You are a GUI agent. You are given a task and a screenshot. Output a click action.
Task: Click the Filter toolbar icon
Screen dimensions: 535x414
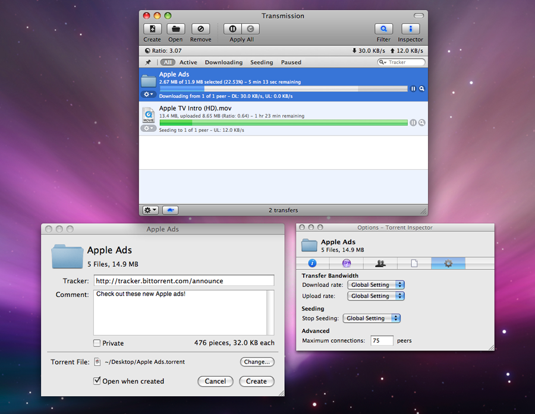[x=383, y=29]
